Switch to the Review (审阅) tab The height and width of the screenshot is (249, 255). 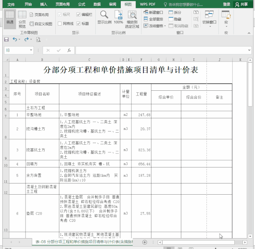112,4
